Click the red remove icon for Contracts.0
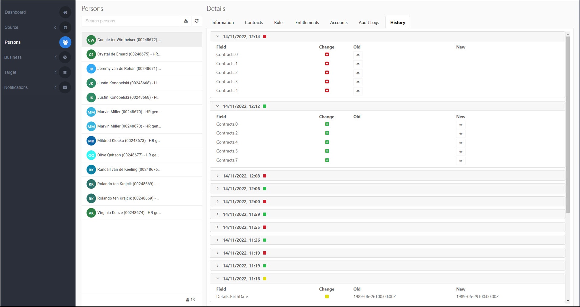This screenshot has width=580, height=307. 327,55
